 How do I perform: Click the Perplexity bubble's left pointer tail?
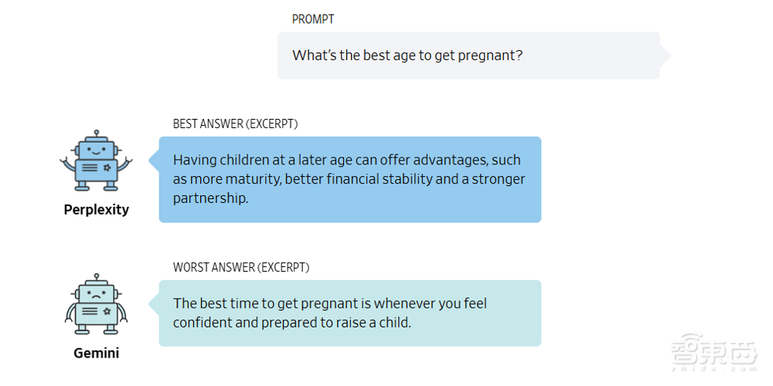(153, 161)
